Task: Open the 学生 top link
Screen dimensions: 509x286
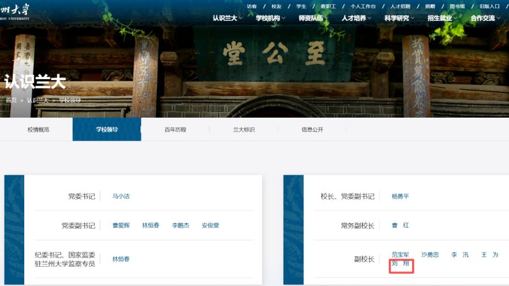Action: (x=301, y=6)
